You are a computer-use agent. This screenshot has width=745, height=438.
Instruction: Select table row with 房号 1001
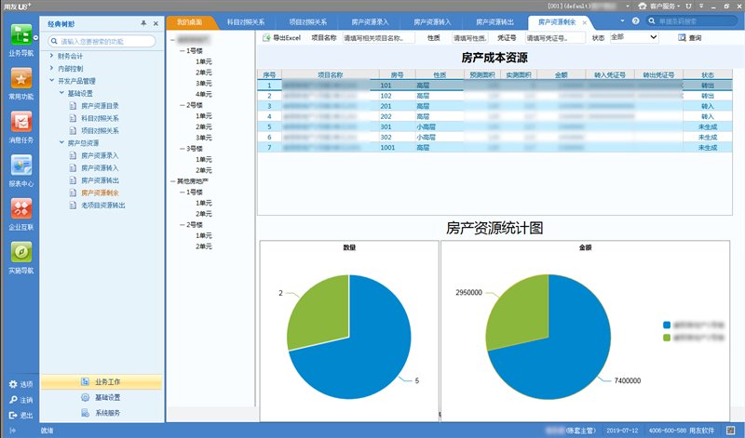[494, 148]
